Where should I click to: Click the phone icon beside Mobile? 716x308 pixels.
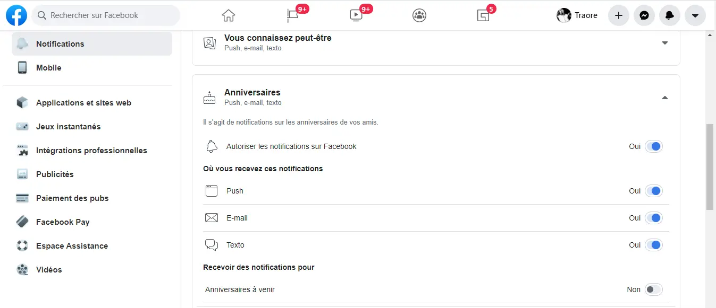(22, 68)
